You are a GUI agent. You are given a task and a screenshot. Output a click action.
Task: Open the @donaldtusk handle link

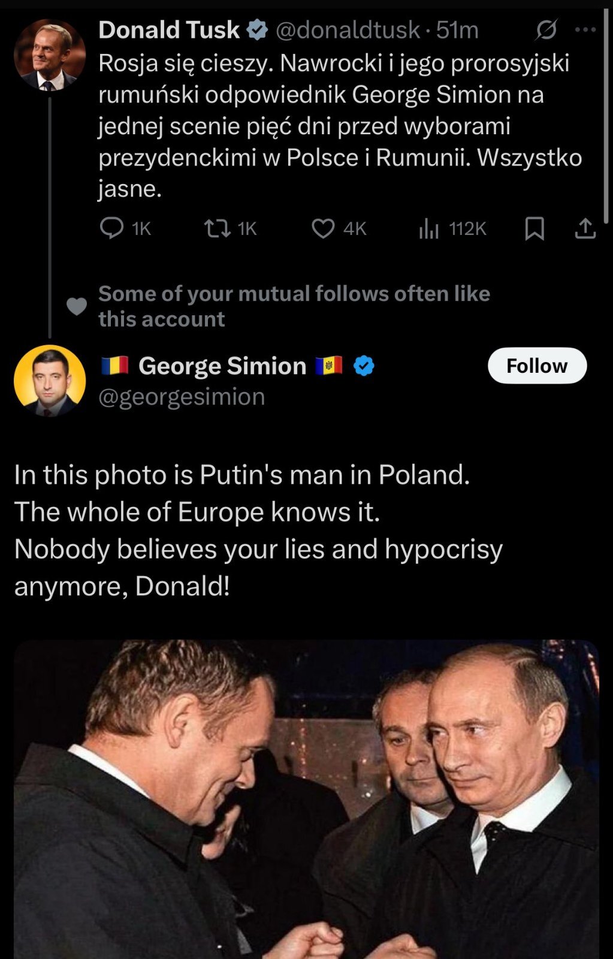348,29
